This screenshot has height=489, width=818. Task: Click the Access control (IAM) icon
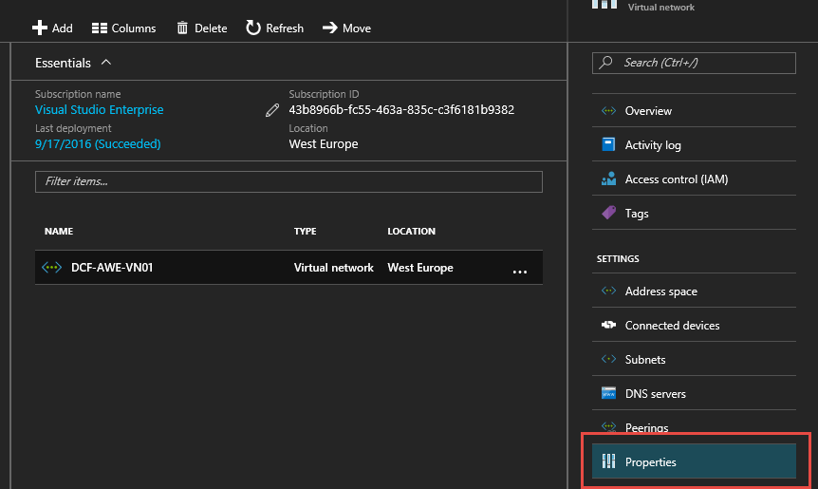point(608,179)
